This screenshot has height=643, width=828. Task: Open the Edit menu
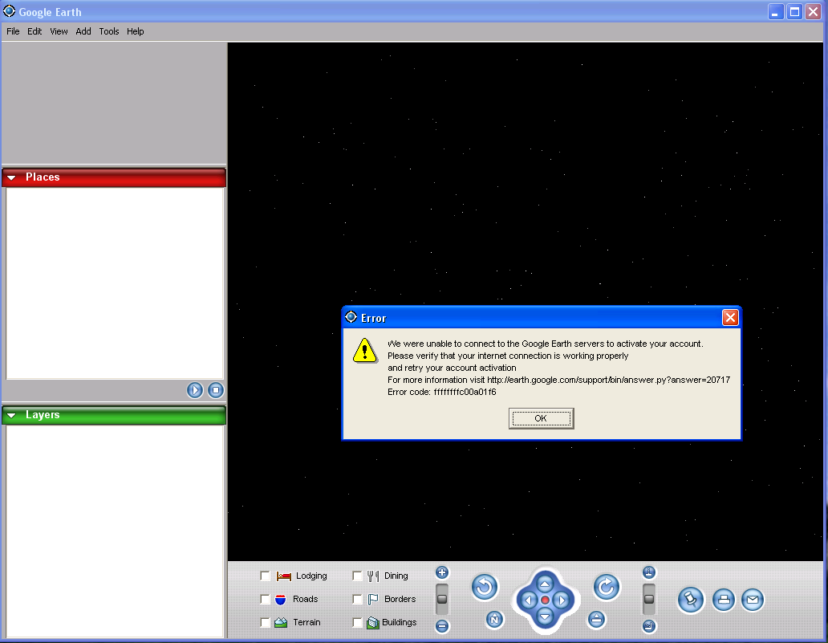click(34, 31)
